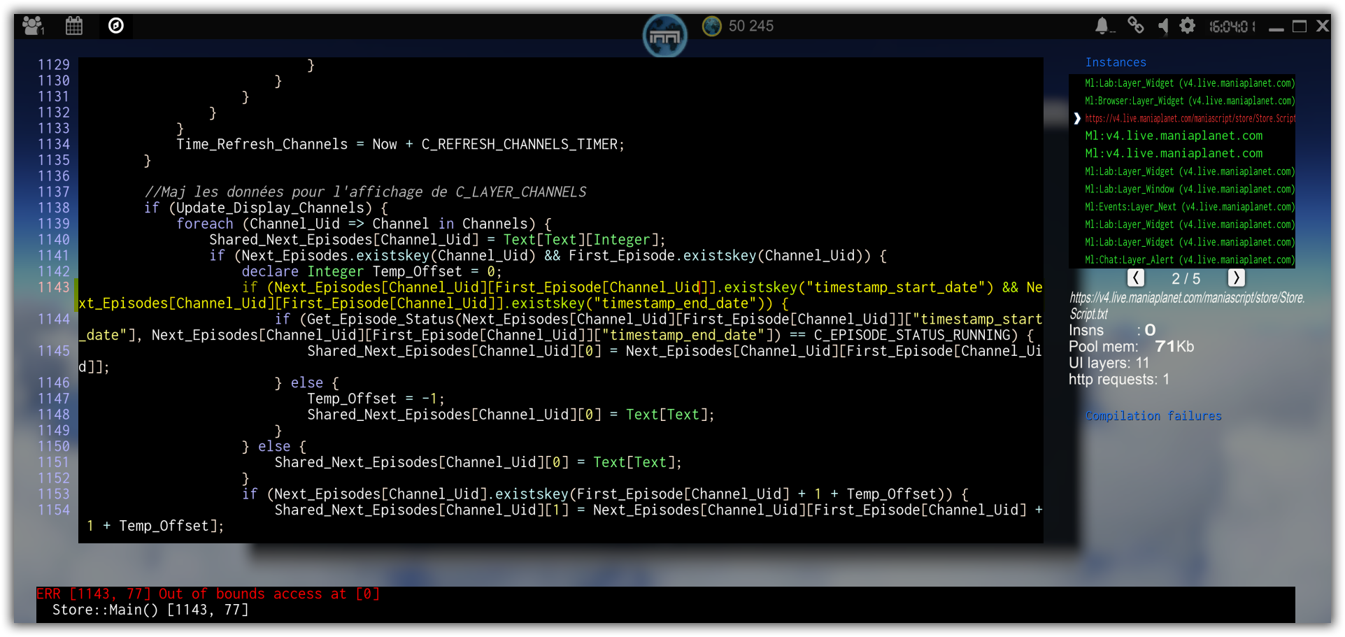1345x637 pixels.
Task: Click the Instances panel heading
Action: 1116,62
